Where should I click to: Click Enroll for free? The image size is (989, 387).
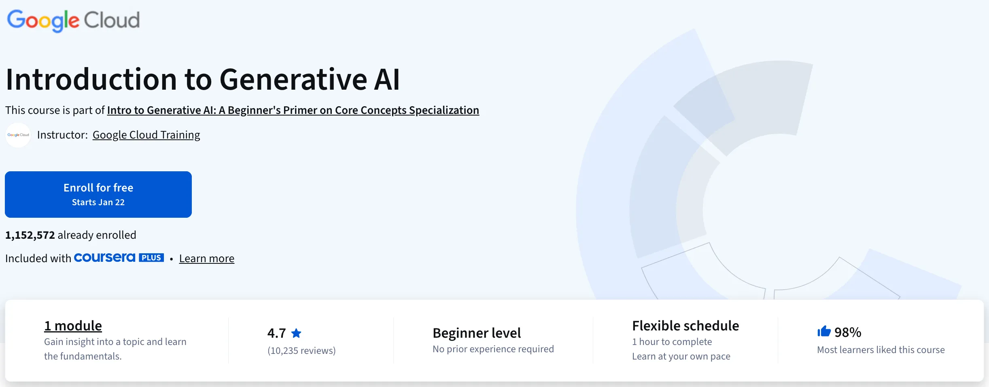tap(98, 194)
